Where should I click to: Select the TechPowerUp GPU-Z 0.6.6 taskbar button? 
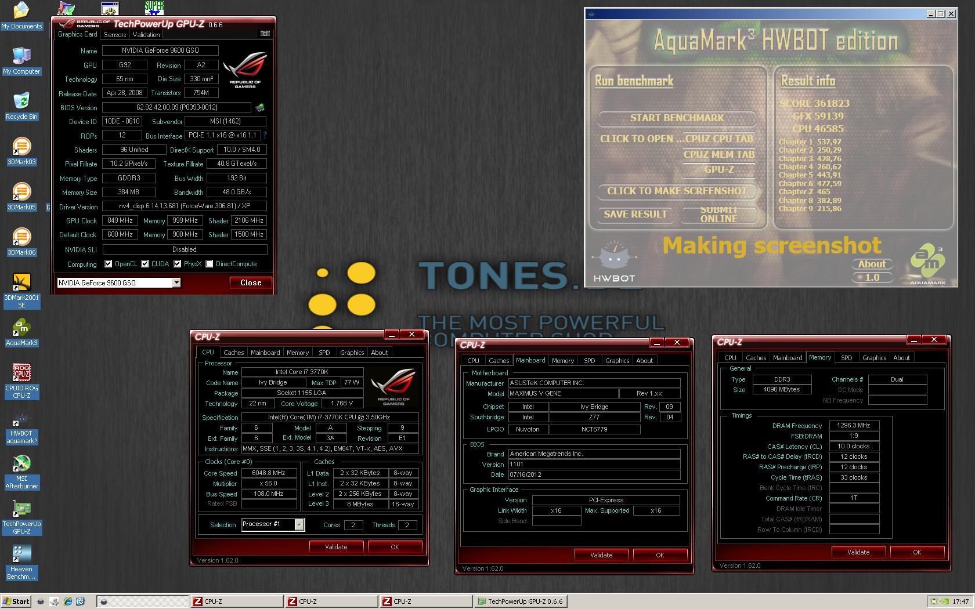tap(521, 601)
